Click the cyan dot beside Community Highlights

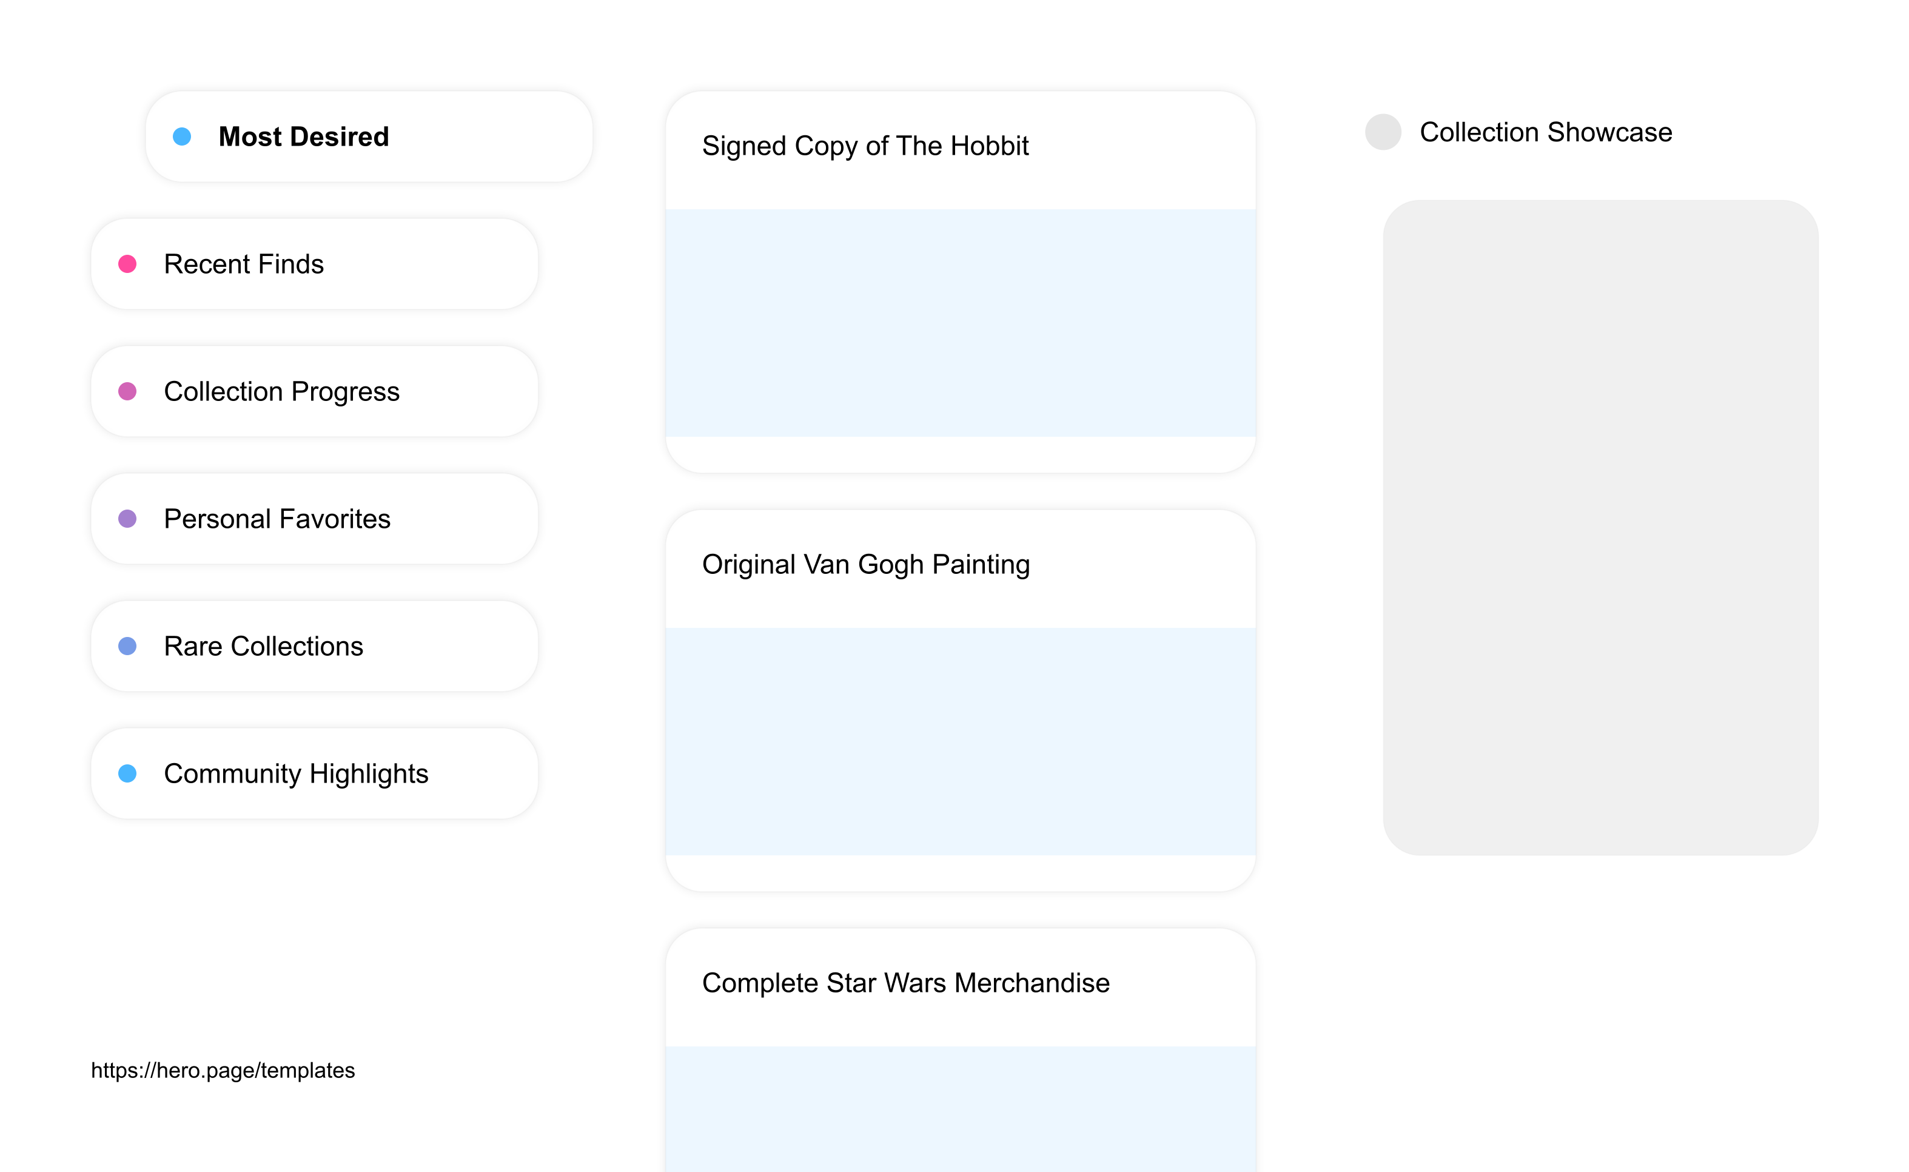127,773
